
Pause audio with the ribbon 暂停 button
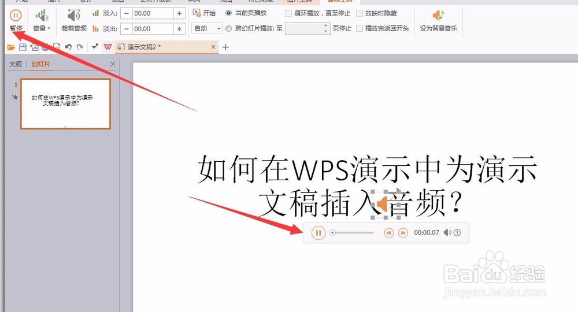click(x=16, y=20)
